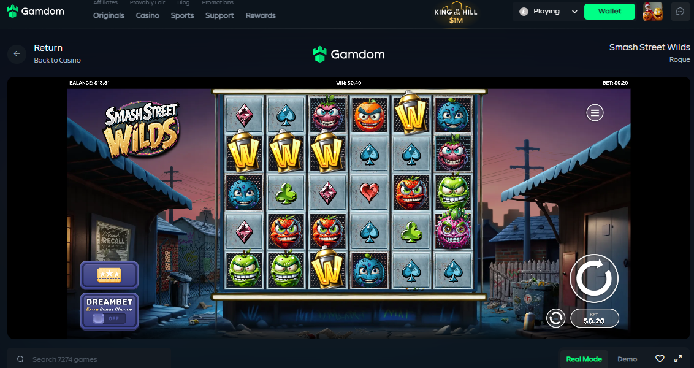The height and width of the screenshot is (368, 694).
Task: Click the green Wallet button
Action: tap(609, 12)
